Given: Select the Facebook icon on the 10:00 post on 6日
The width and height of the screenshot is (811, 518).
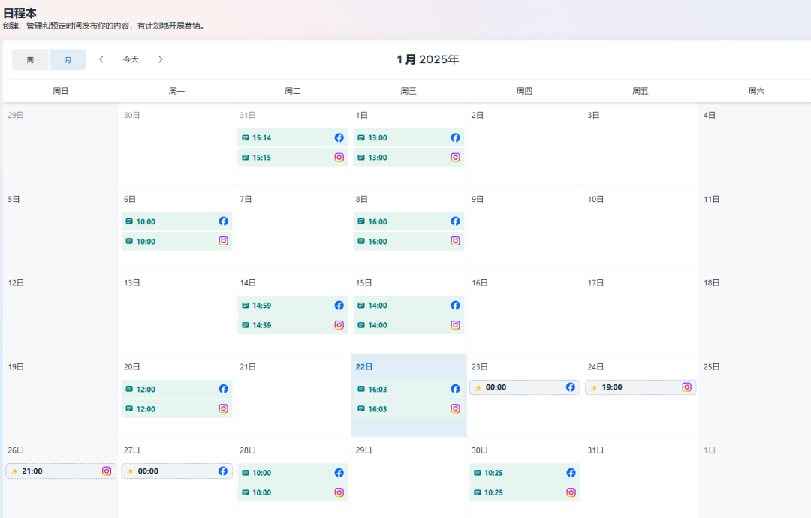Looking at the screenshot, I should click(x=223, y=221).
